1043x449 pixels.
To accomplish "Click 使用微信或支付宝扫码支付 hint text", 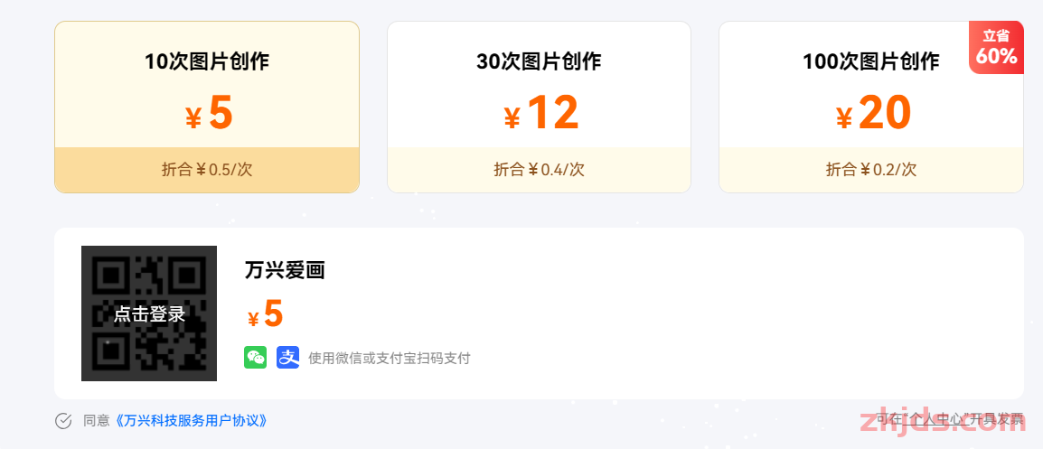I will pyautogui.click(x=390, y=359).
